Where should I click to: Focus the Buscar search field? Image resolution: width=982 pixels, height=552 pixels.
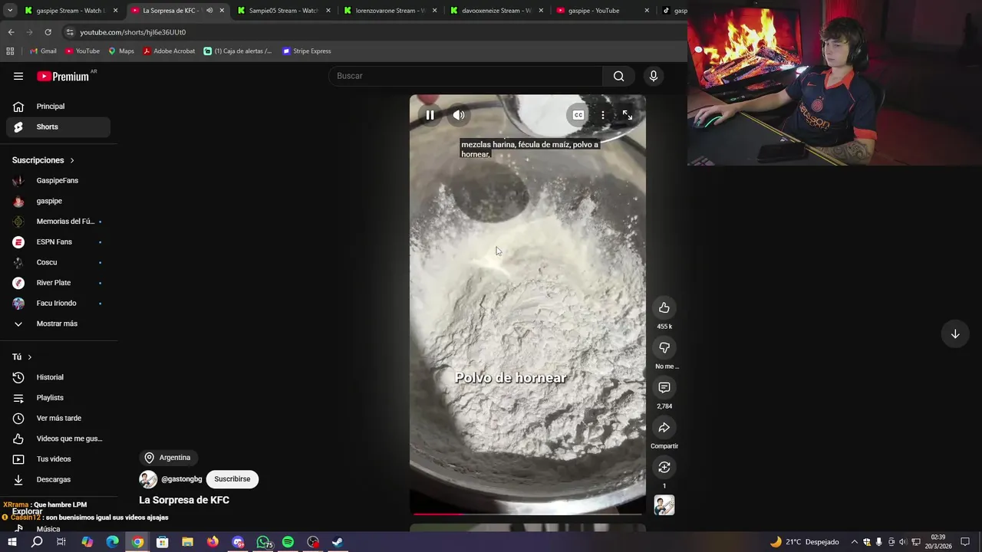point(466,76)
